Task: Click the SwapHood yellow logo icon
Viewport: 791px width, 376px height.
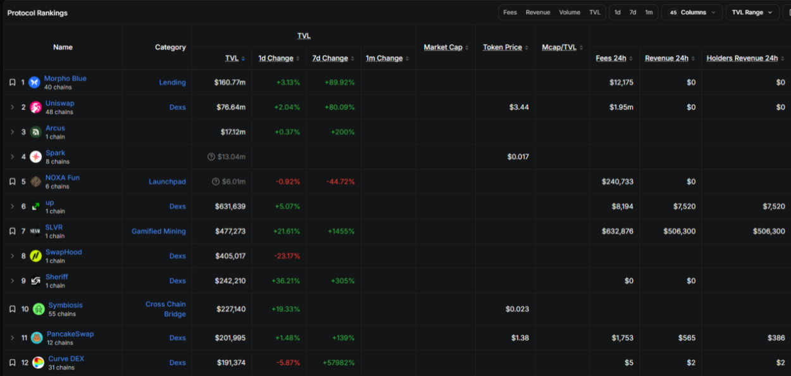Action: (x=35, y=256)
